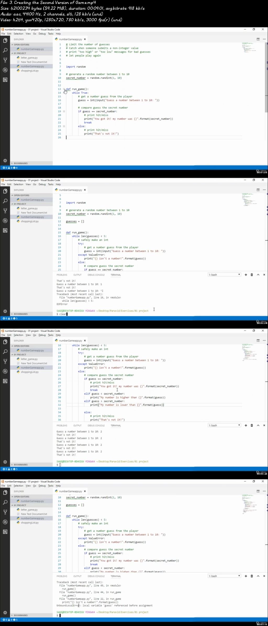Click kill terminal trash in the 00:03:38 frame
The height and width of the screenshot is (626, 268).
[x=252, y=275]
